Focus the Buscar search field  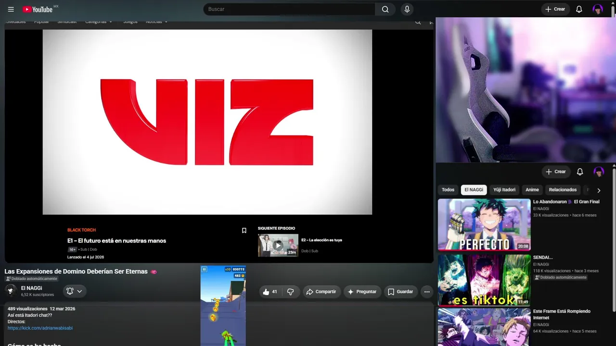pyautogui.click(x=289, y=9)
